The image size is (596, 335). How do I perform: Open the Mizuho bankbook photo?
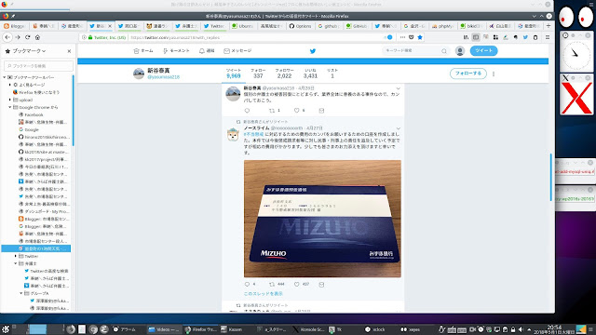(322, 219)
